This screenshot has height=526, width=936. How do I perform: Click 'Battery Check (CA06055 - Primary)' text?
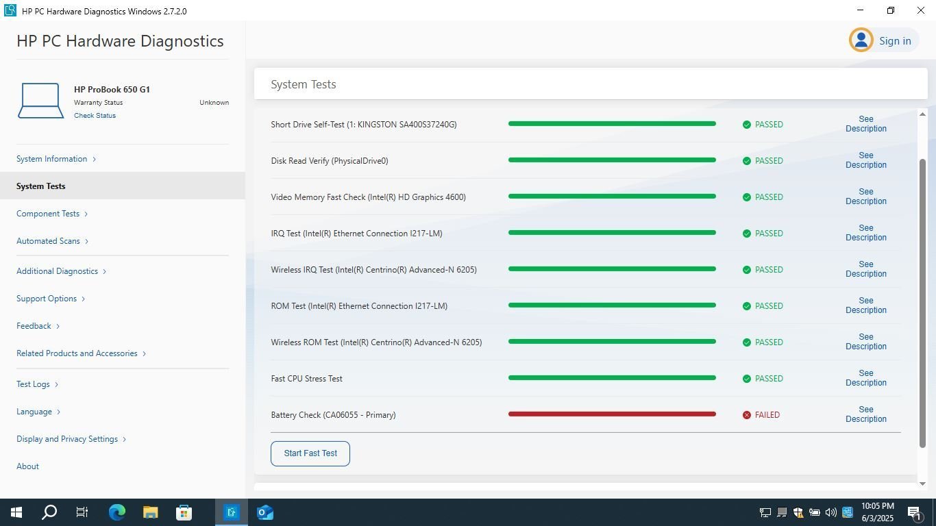333,415
